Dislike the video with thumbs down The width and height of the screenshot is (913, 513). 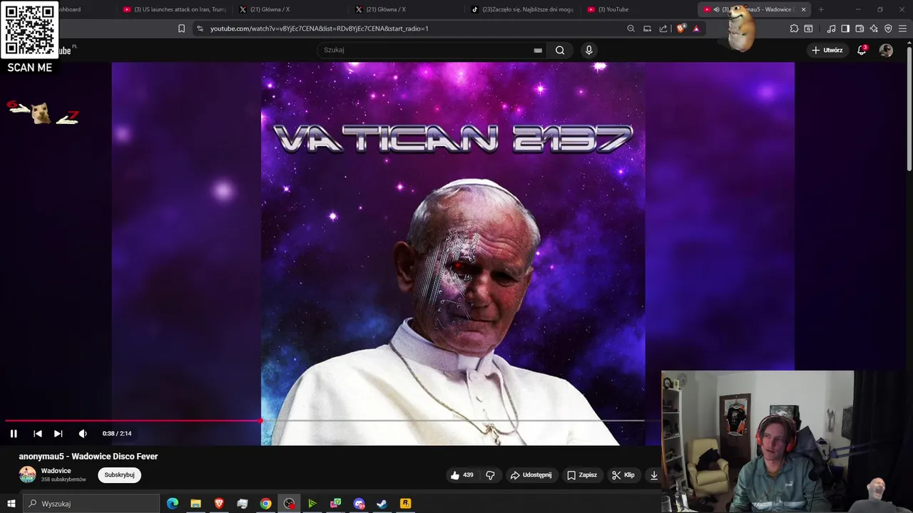[x=490, y=475]
